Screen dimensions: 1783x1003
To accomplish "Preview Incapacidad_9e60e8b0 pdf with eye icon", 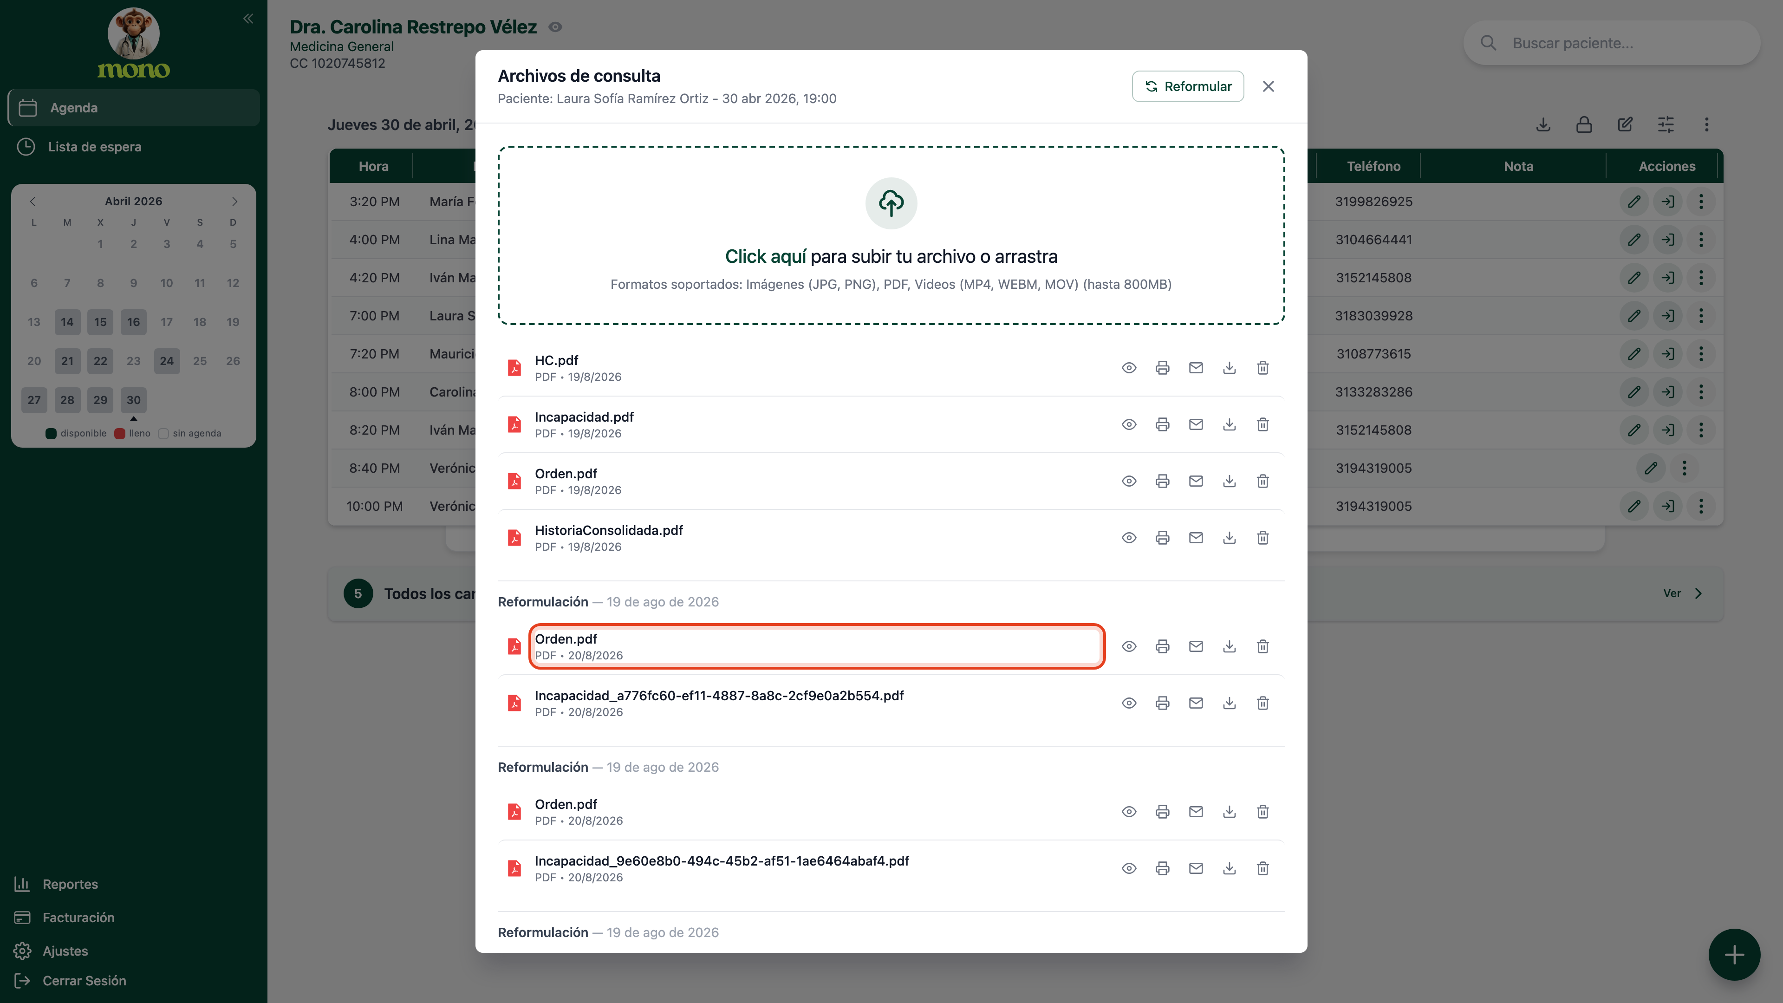I will pos(1128,869).
